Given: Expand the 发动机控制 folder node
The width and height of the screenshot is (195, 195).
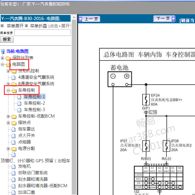Looking at the screenshot, I should (x=8, y=71).
